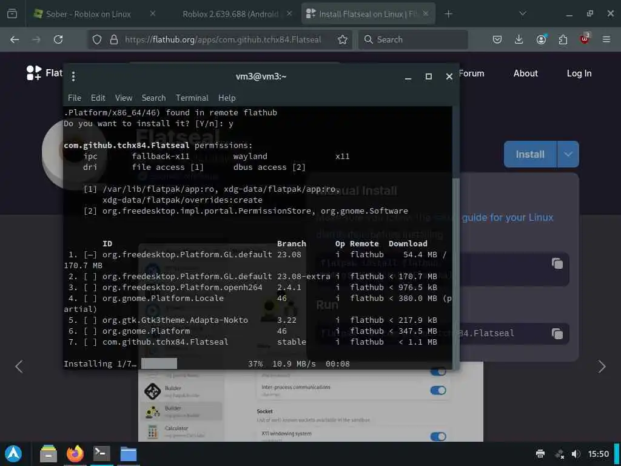Viewport: 621px width, 466px height.
Task: Open the terminal window's three-dot menu
Action: (x=73, y=76)
